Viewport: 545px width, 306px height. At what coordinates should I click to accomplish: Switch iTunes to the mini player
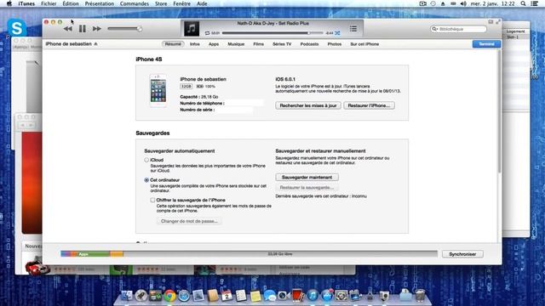point(490,22)
